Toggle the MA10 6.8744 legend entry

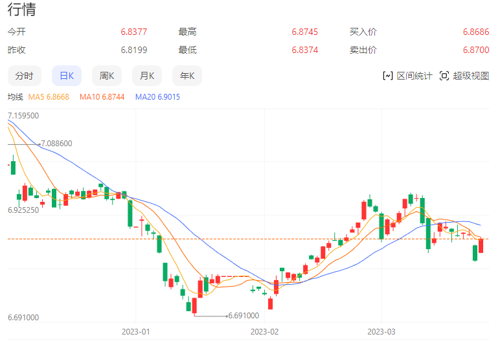[102, 97]
